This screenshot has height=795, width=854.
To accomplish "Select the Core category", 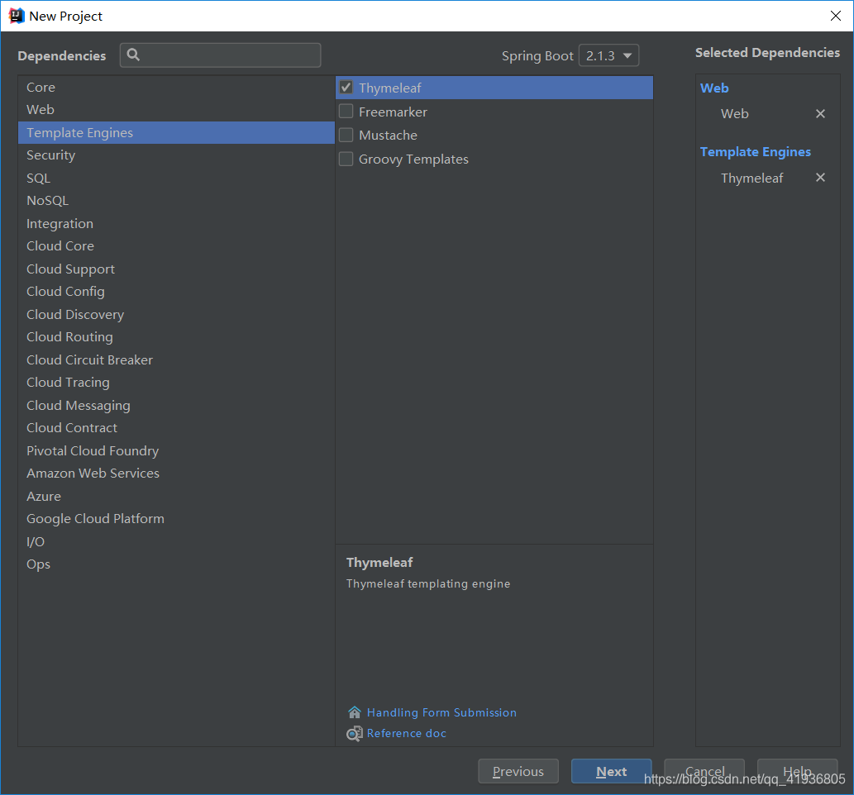I will (x=176, y=87).
